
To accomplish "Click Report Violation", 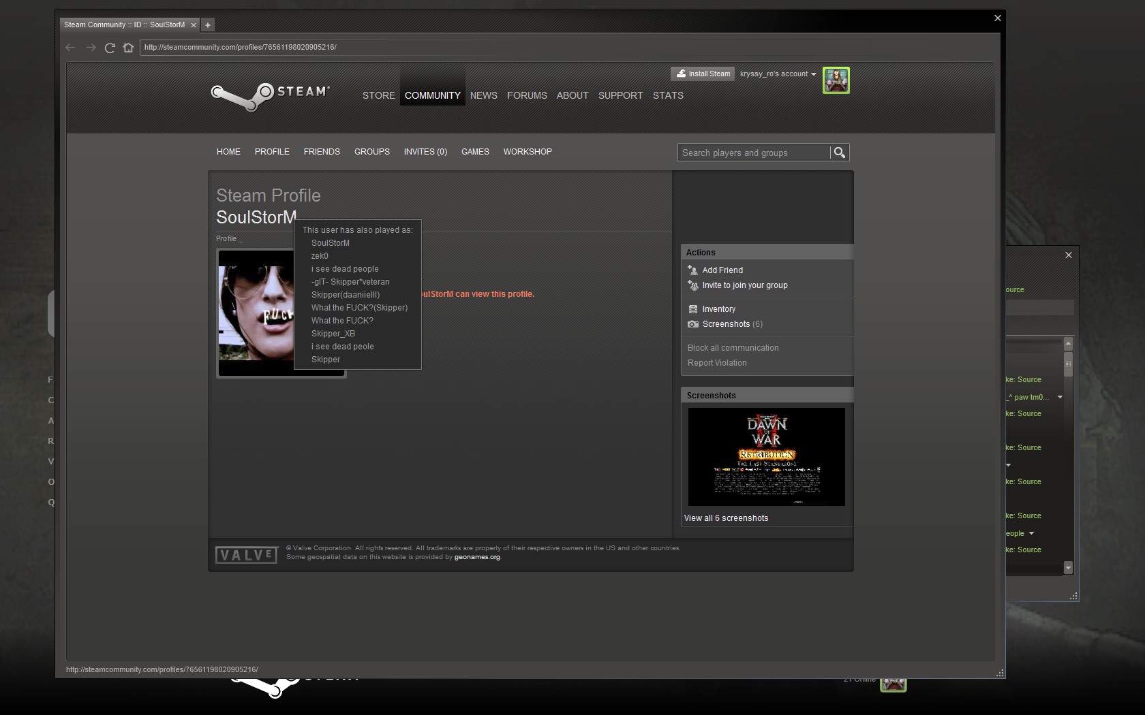I will click(717, 363).
